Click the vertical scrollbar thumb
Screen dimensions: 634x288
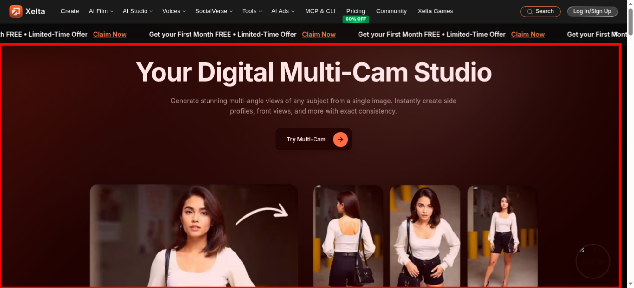[x=631, y=22]
